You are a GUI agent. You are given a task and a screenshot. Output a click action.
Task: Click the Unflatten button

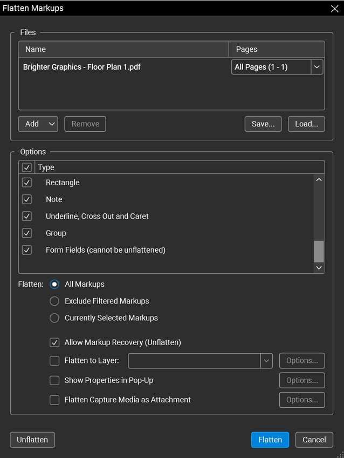(32, 440)
